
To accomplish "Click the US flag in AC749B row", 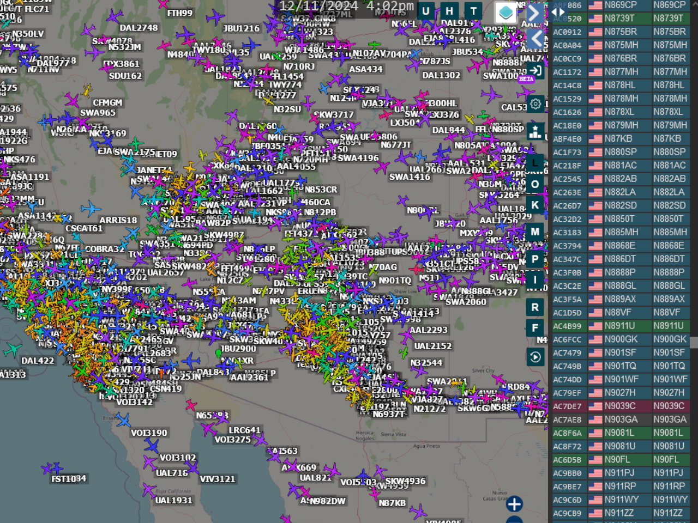I will pyautogui.click(x=595, y=366).
